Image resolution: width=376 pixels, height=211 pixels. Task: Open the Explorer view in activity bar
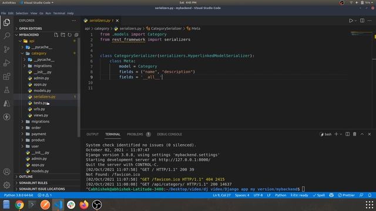pyautogui.click(x=6, y=22)
